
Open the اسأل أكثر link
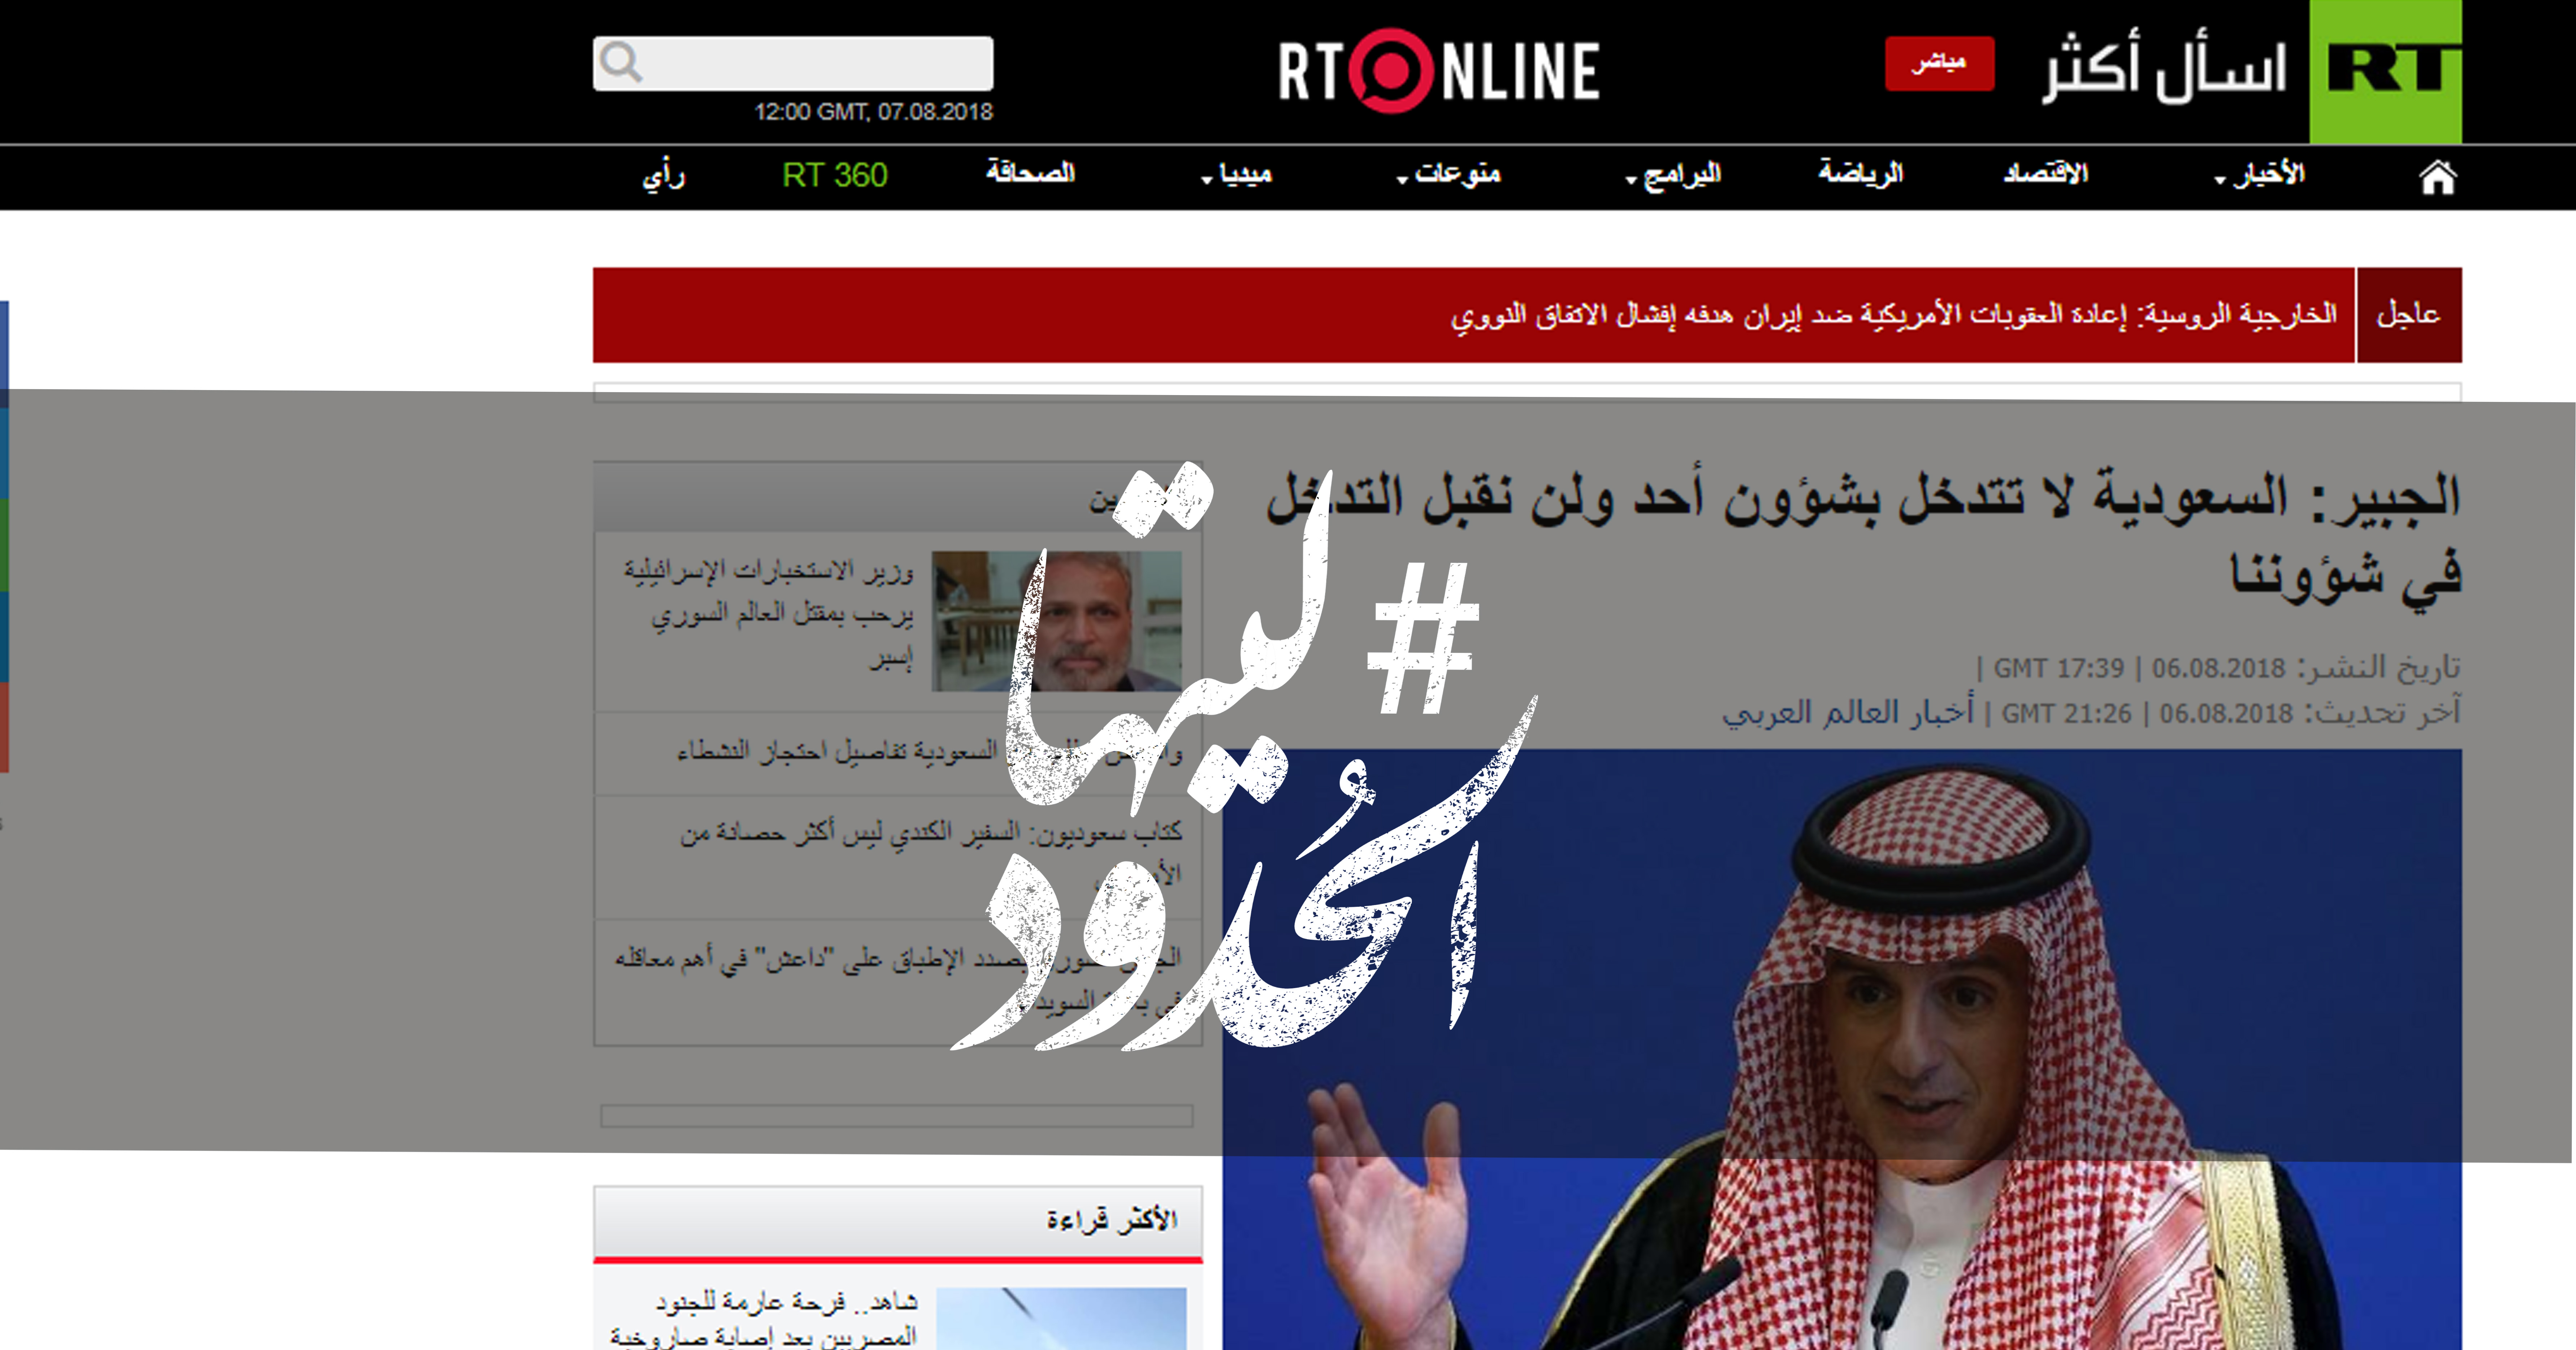click(x=2164, y=67)
